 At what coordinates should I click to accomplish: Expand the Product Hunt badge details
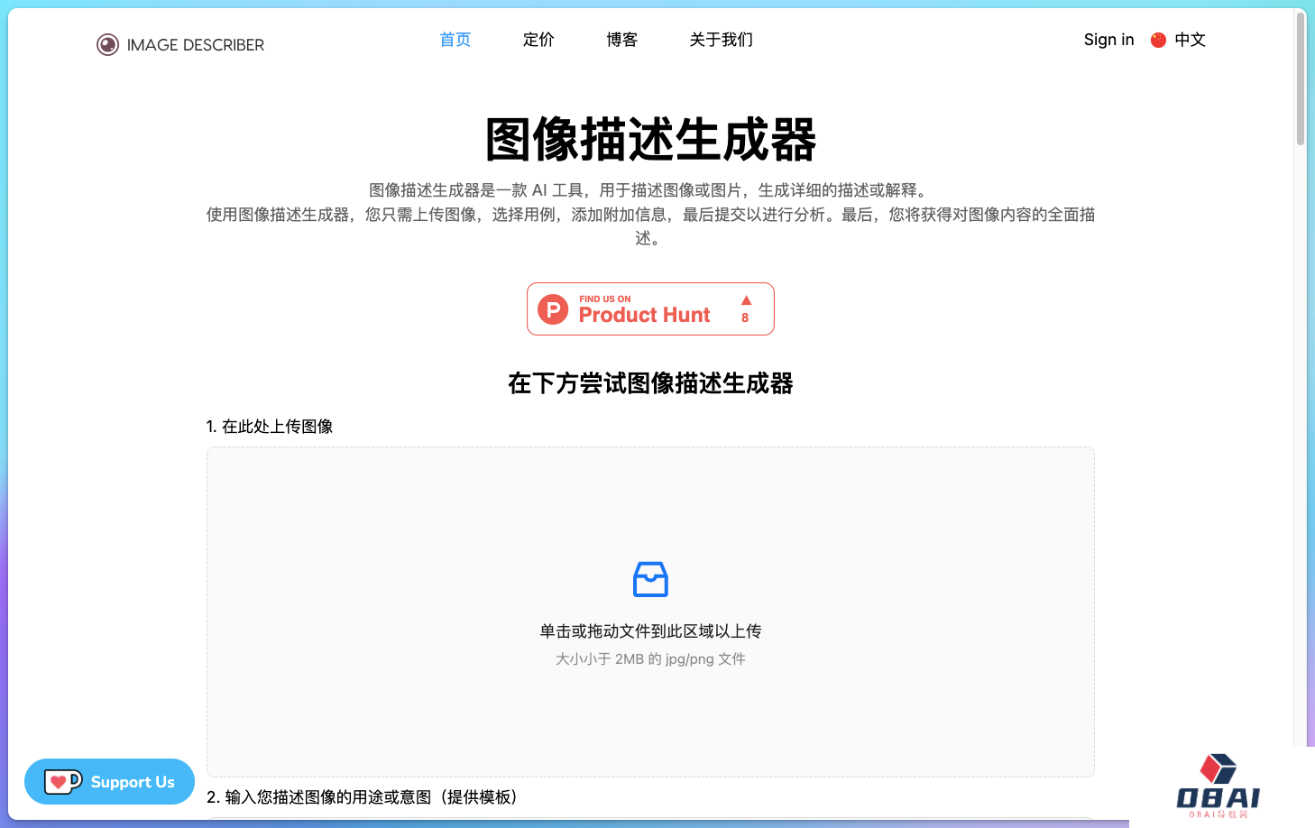pos(650,308)
